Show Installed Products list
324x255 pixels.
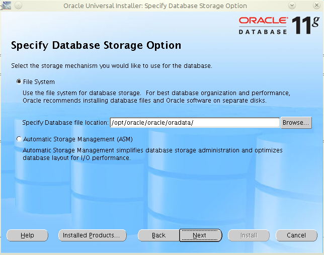93,235
